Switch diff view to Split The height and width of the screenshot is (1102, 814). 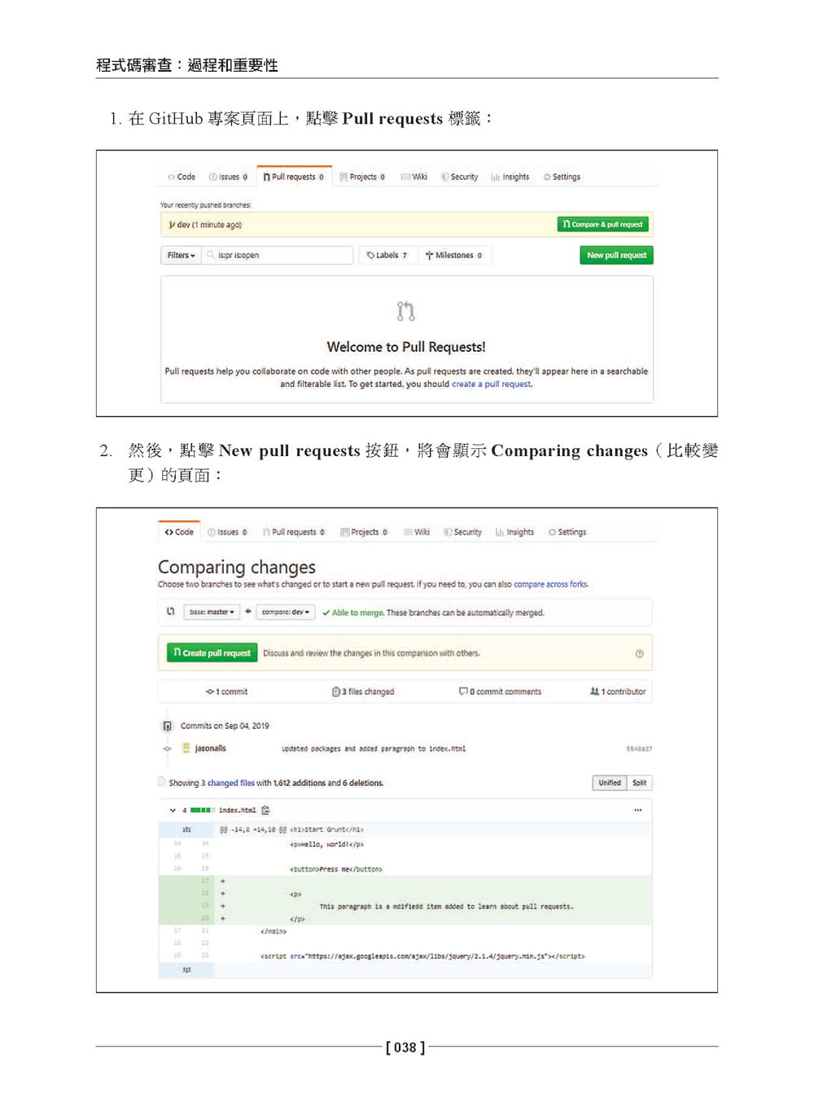(x=640, y=783)
